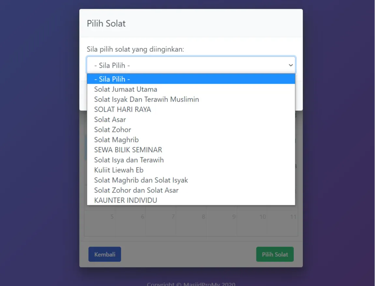Click the green Pilih Solat button
The height and width of the screenshot is (286, 375).
(275, 254)
